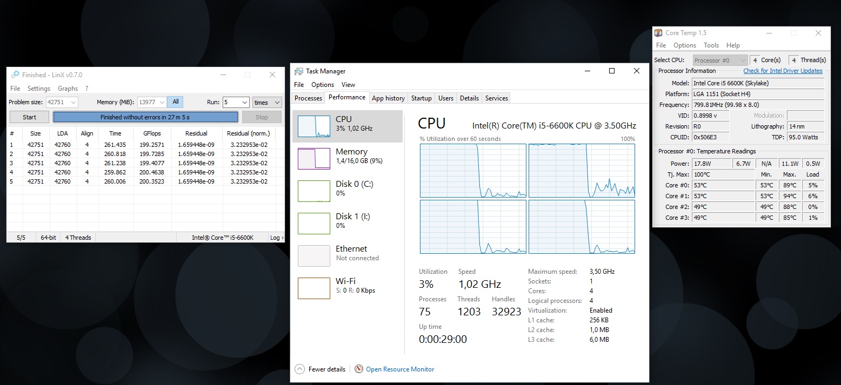Image resolution: width=841 pixels, height=385 pixels.
Task: Open LinX File menu
Action: pos(15,89)
